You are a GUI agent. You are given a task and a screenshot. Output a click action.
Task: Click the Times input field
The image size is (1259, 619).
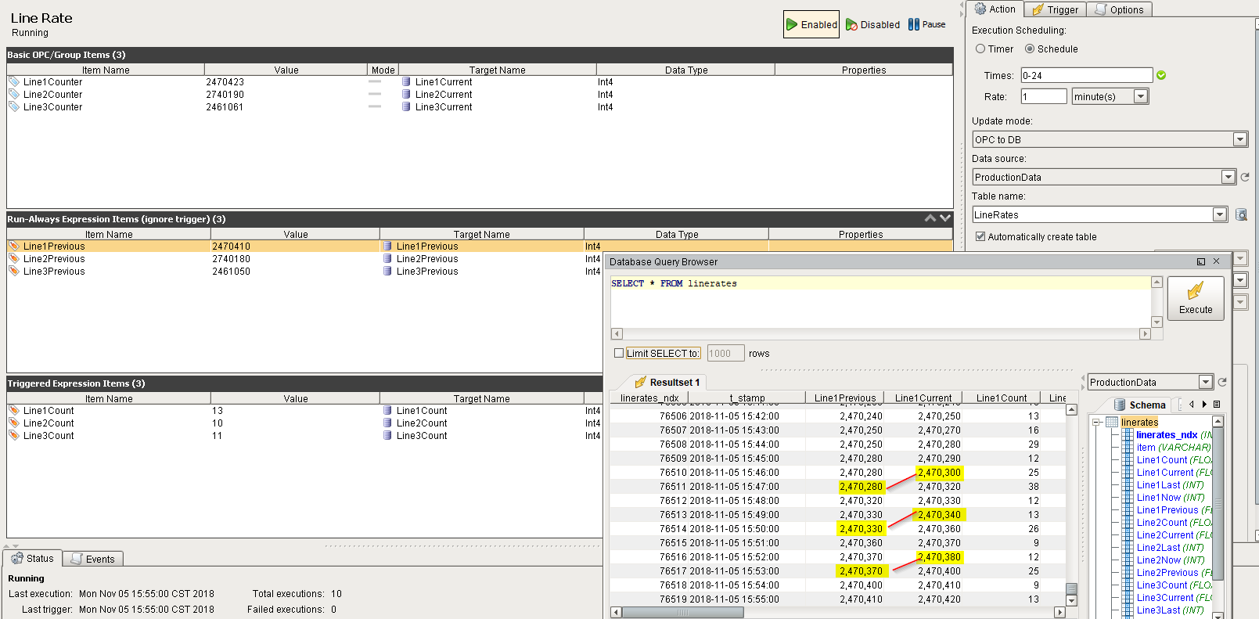click(x=1086, y=76)
